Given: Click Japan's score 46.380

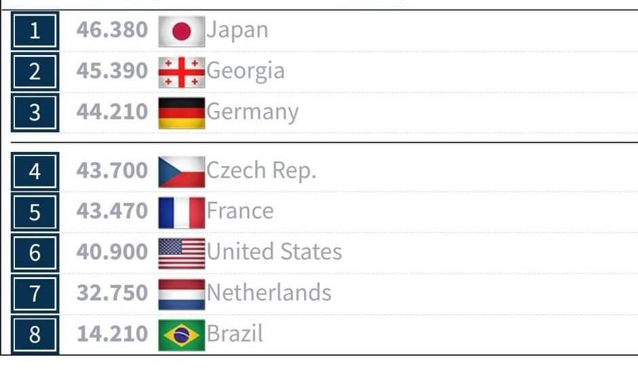Looking at the screenshot, I should point(112,30).
